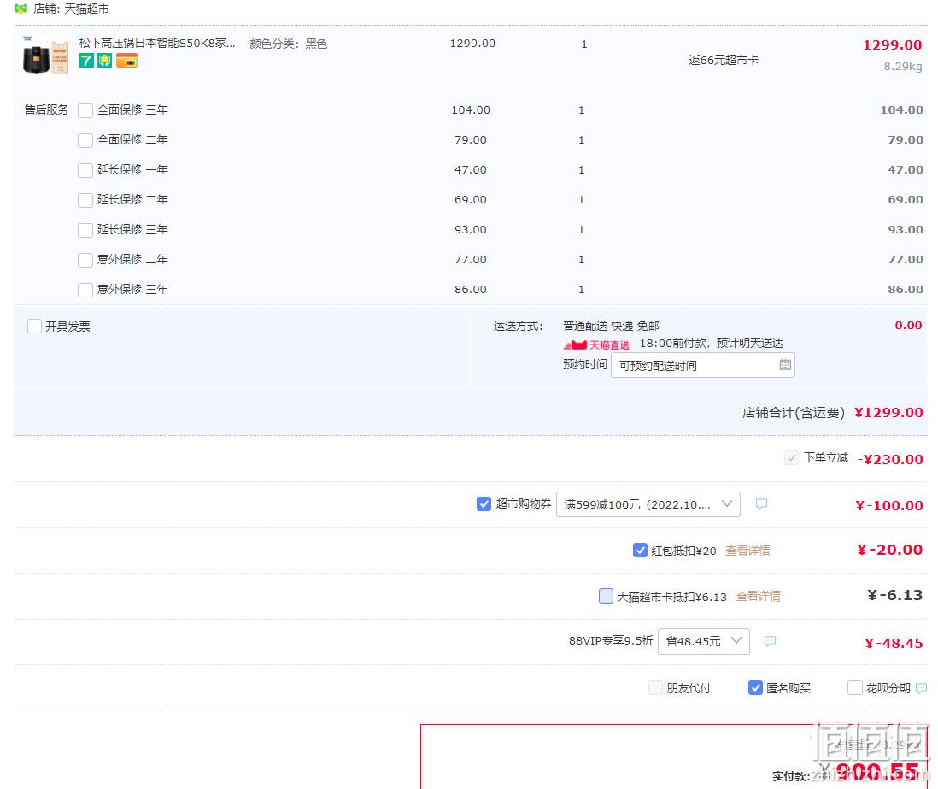Check the 延长保修 二年 warranty option
938x789 pixels.
(85, 200)
